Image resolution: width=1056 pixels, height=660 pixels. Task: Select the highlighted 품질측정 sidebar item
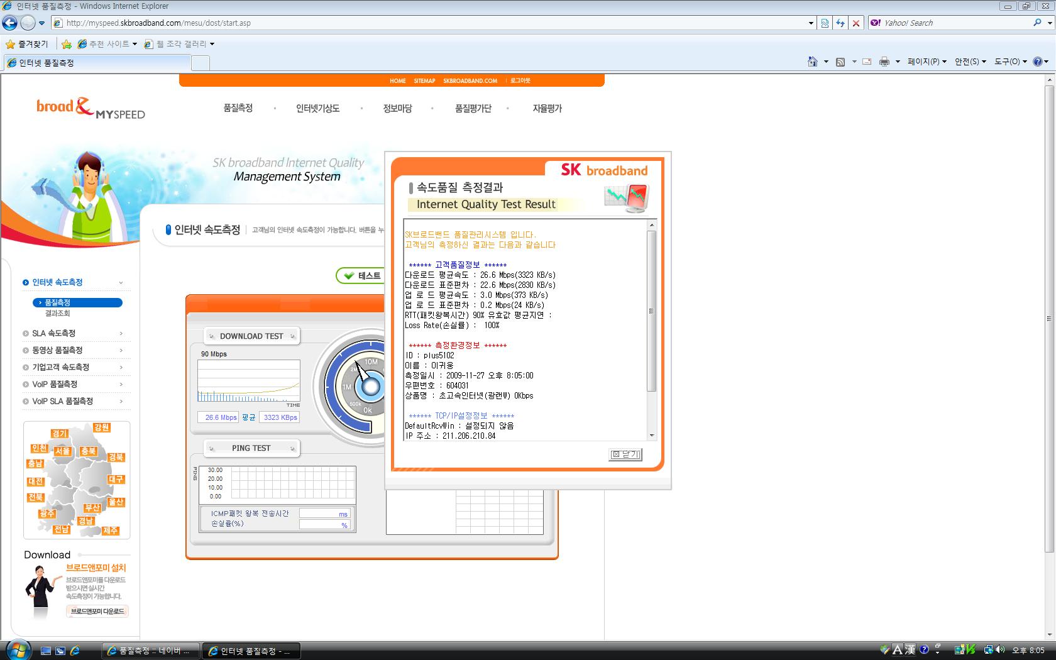pos(78,302)
